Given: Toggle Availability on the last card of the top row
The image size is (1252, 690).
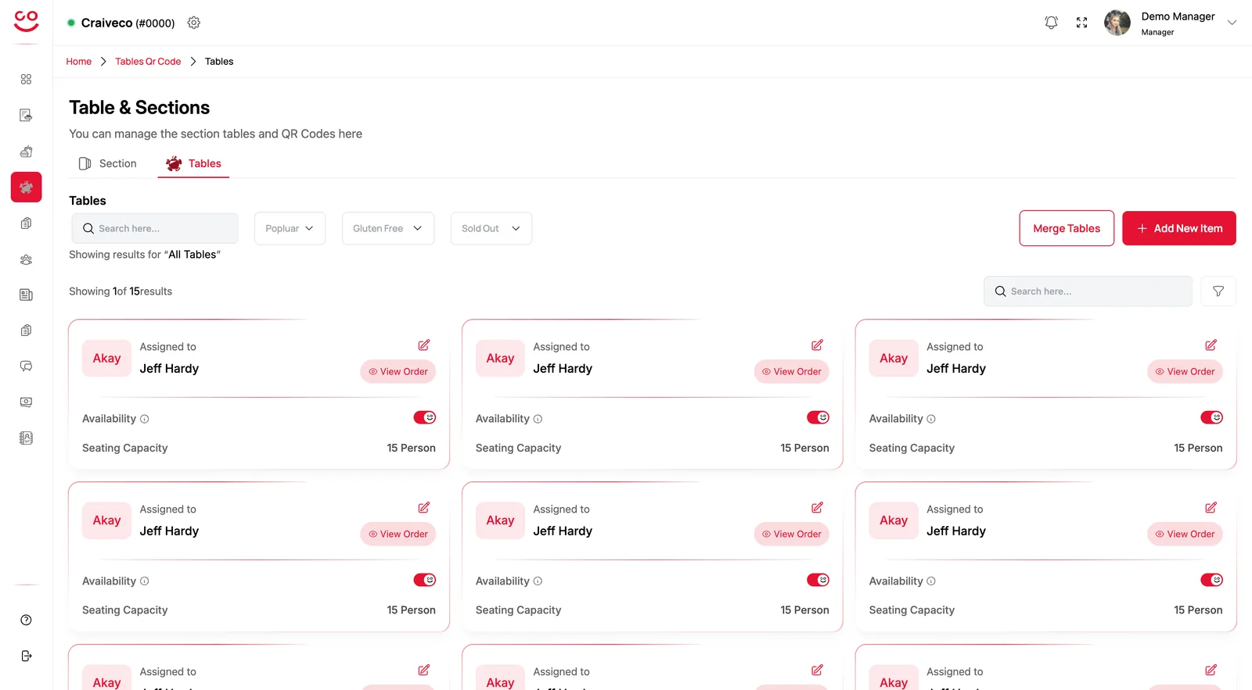Looking at the screenshot, I should pyautogui.click(x=1211, y=418).
